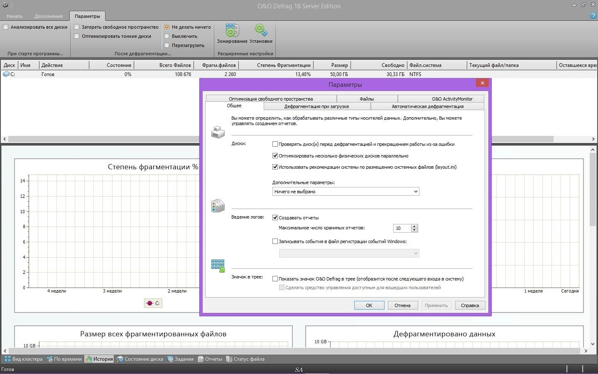Click Готов action cell in C: row
The height and width of the screenshot is (374, 598).
click(48, 74)
